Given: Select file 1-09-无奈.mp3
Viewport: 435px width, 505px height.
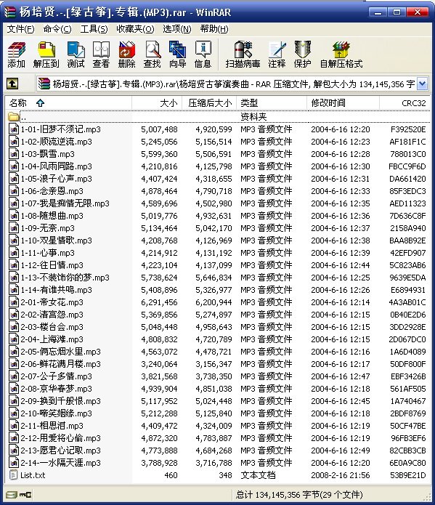Looking at the screenshot, I should tap(48, 228).
